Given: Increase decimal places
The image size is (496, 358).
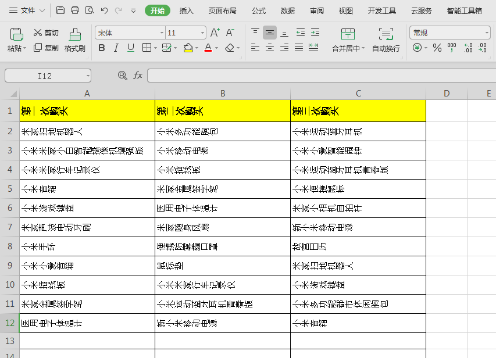Looking at the screenshot, I should click(x=468, y=48).
